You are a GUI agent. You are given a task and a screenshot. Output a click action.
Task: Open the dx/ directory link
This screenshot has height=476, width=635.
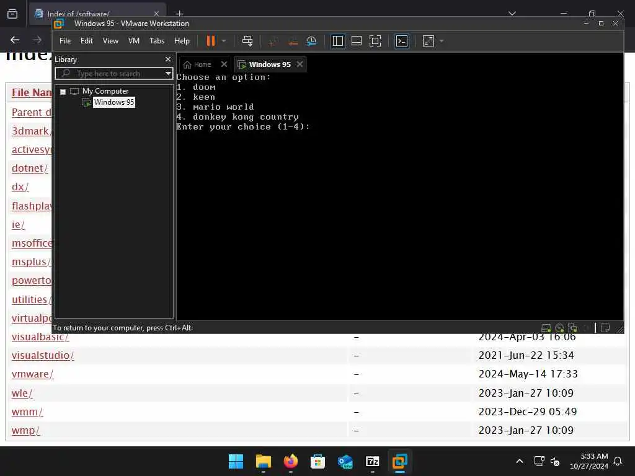(20, 187)
